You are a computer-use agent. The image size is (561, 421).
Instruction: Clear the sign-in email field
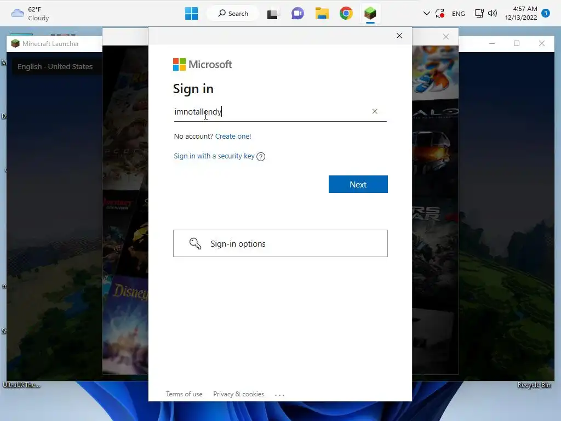tap(375, 111)
